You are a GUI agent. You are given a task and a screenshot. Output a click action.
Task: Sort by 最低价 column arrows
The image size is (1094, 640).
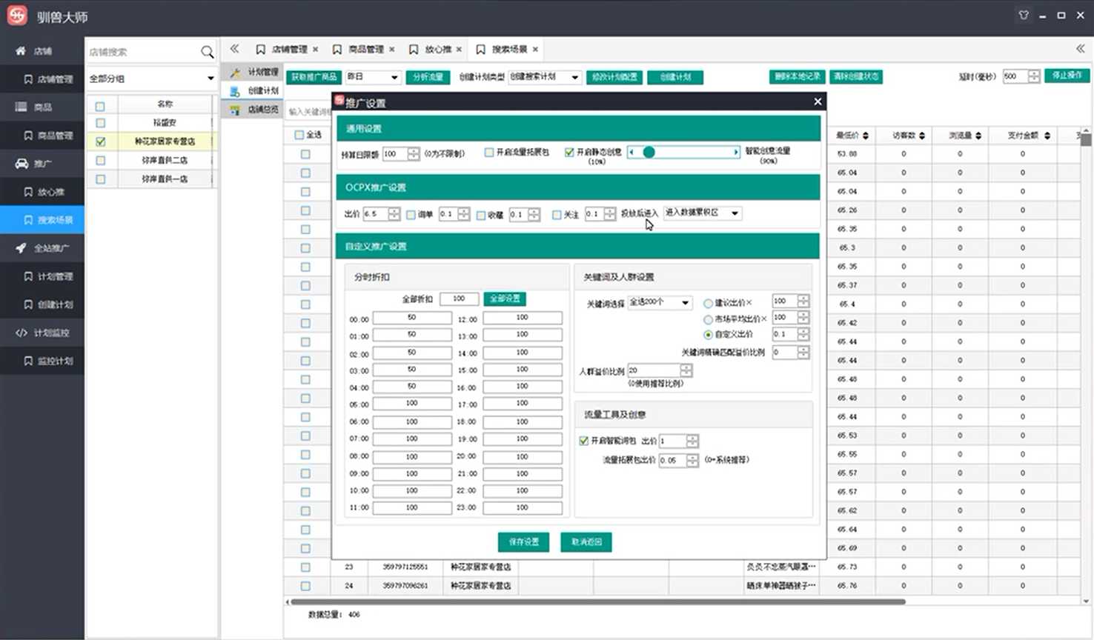point(865,136)
